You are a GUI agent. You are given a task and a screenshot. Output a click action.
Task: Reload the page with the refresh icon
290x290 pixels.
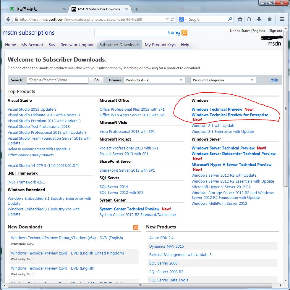[172, 20]
